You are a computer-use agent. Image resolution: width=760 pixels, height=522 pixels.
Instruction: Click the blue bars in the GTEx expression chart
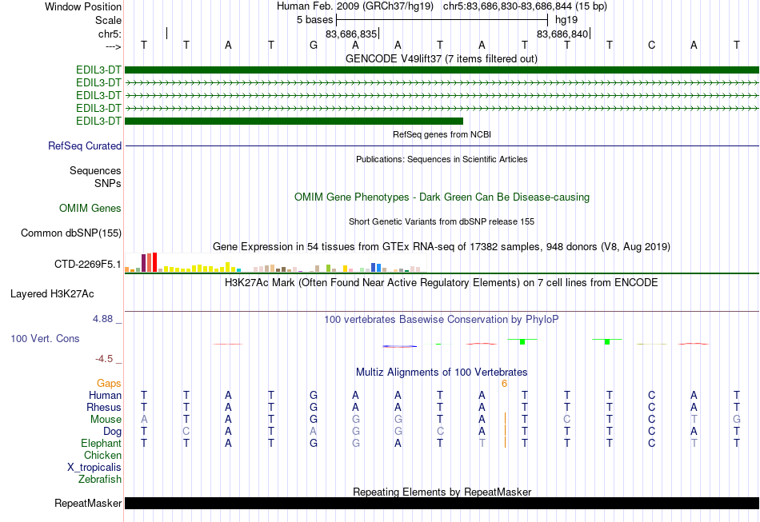376,267
